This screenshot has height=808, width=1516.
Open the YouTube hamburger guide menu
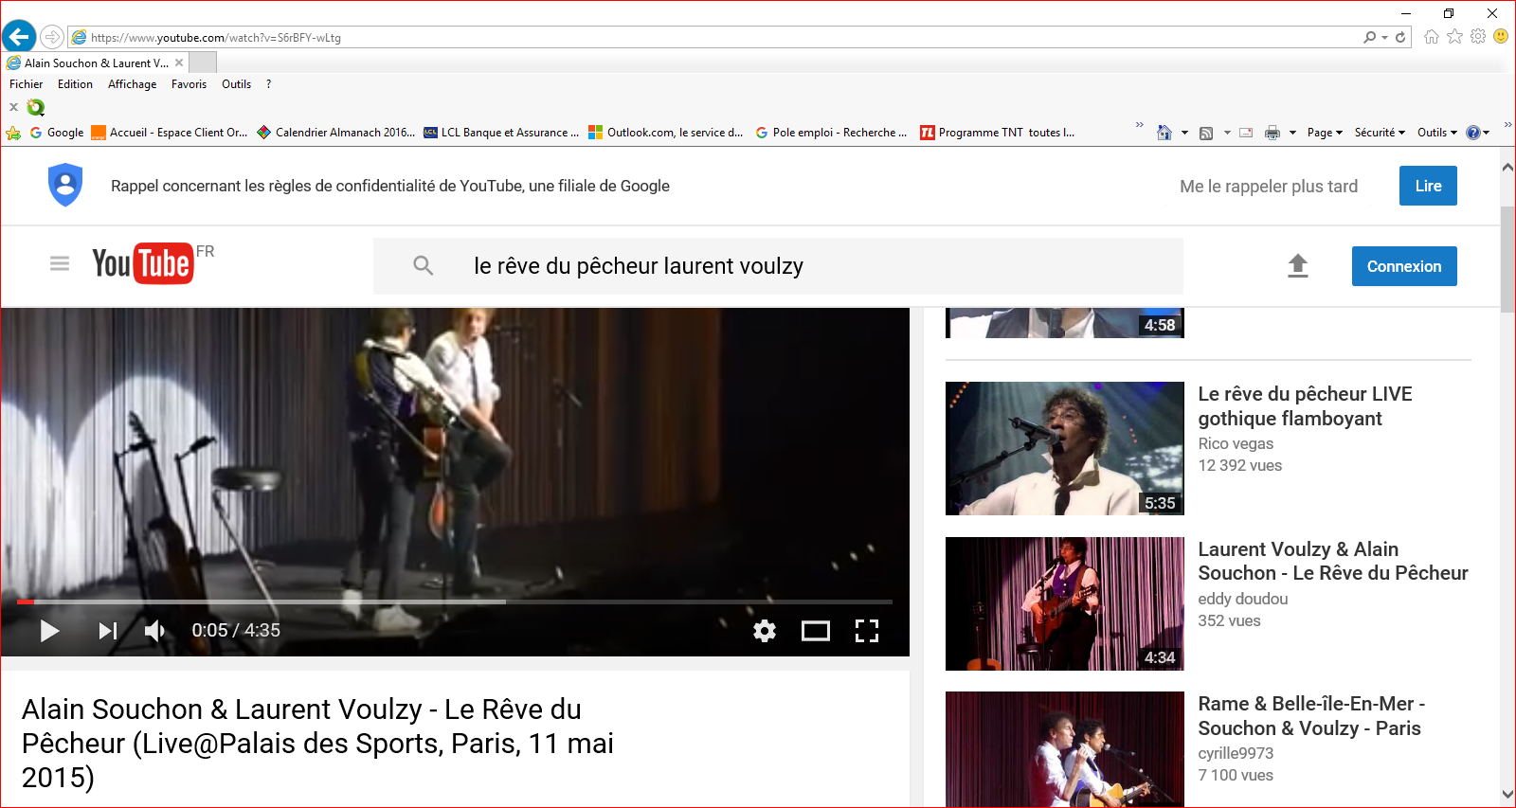60,263
